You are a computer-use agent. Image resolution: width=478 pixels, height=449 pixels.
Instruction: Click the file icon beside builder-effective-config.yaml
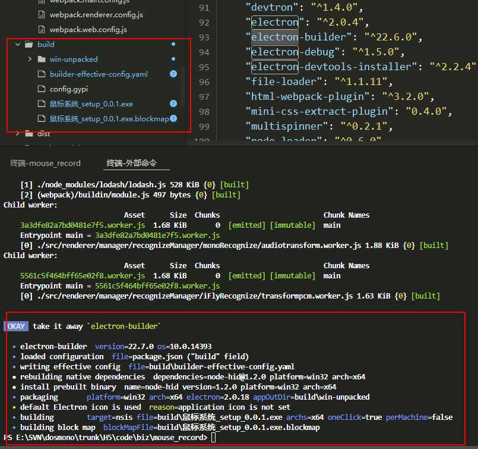click(42, 74)
